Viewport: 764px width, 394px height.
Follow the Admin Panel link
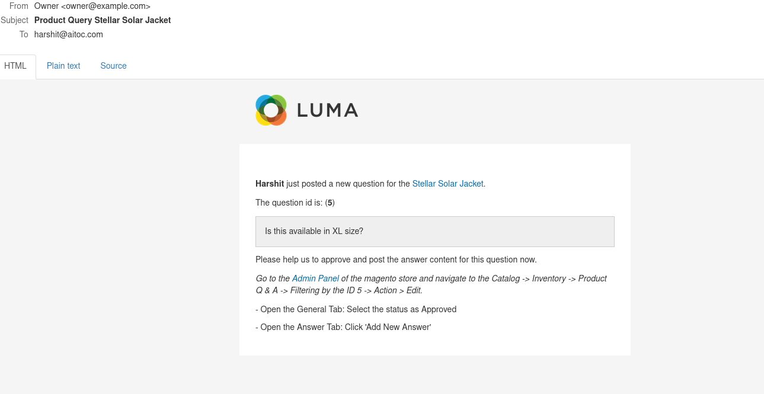tap(315, 278)
